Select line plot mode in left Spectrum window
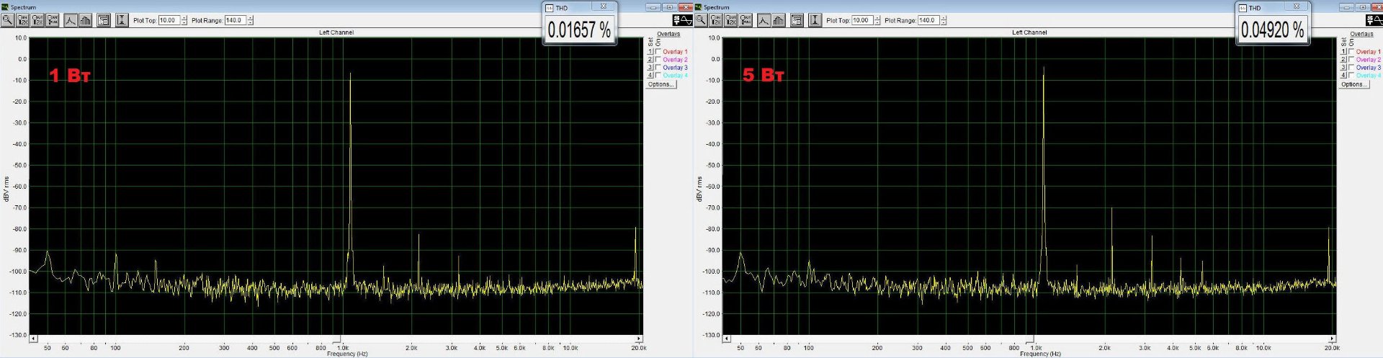Image resolution: width=1383 pixels, height=358 pixels. click(71, 20)
